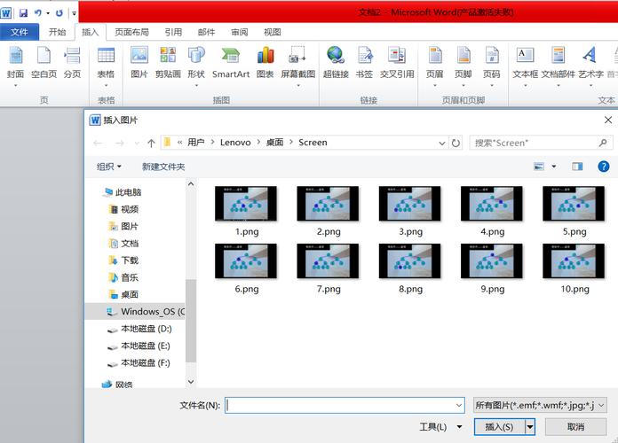This screenshot has height=443, width=618.
Task: Expand the address path dropdown
Action: pos(442,143)
